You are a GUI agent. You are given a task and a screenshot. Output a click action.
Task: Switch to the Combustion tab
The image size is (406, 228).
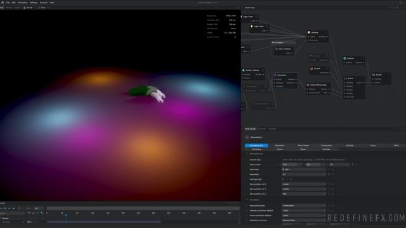coord(326,146)
